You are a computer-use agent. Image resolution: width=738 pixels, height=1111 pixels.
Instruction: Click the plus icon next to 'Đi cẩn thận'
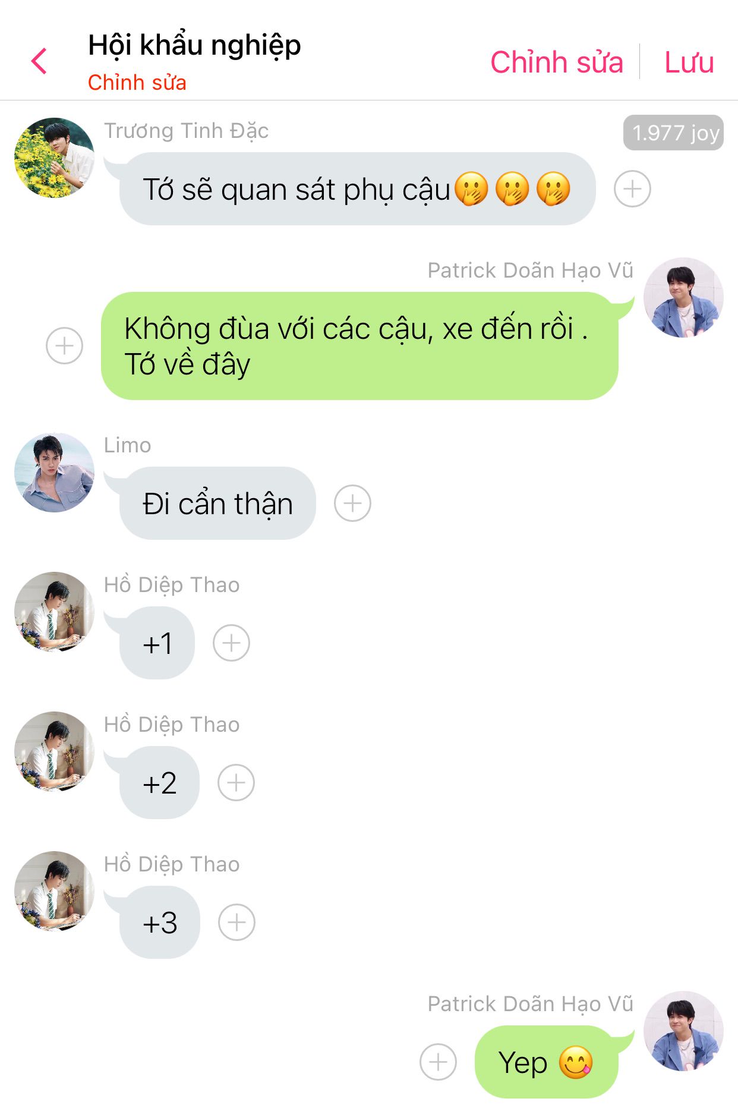point(352,503)
